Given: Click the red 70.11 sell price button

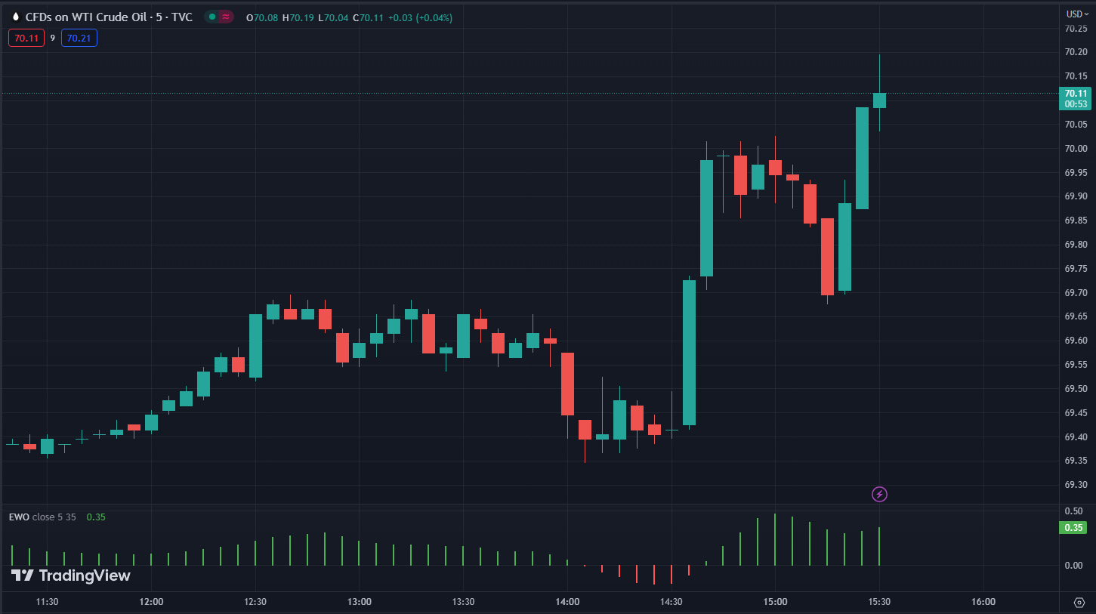Looking at the screenshot, I should (x=26, y=38).
